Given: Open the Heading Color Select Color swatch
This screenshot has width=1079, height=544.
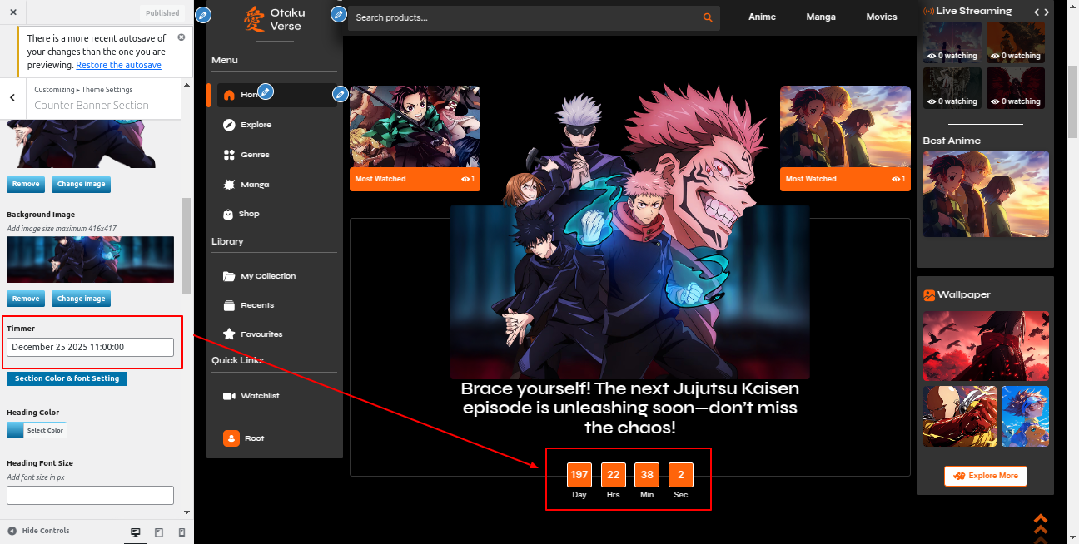Looking at the screenshot, I should click(36, 430).
